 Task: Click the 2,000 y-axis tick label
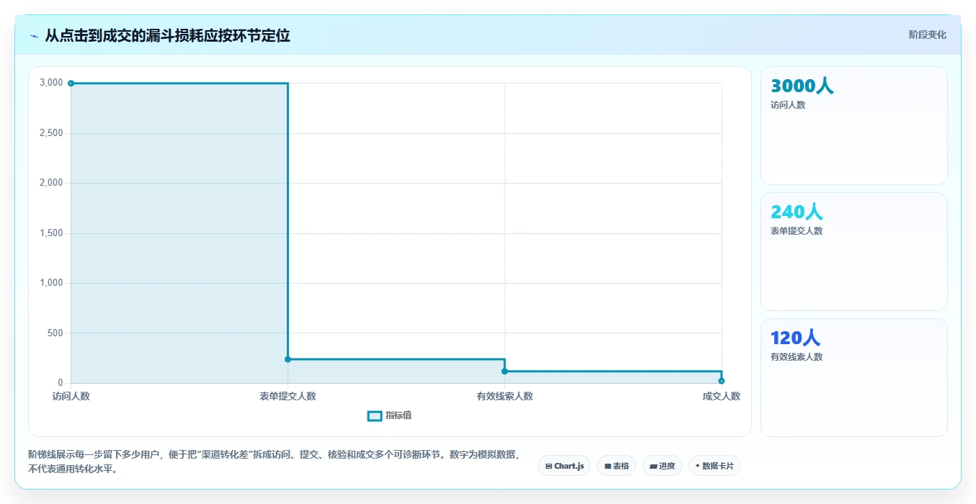[x=51, y=183]
